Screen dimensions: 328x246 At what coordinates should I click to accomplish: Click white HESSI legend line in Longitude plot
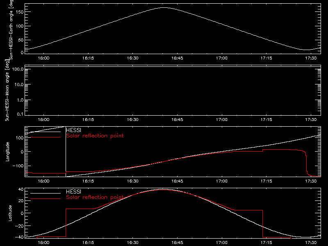(x=46, y=132)
